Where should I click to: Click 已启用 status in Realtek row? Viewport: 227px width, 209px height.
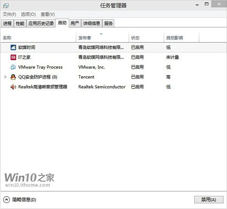click(137, 87)
